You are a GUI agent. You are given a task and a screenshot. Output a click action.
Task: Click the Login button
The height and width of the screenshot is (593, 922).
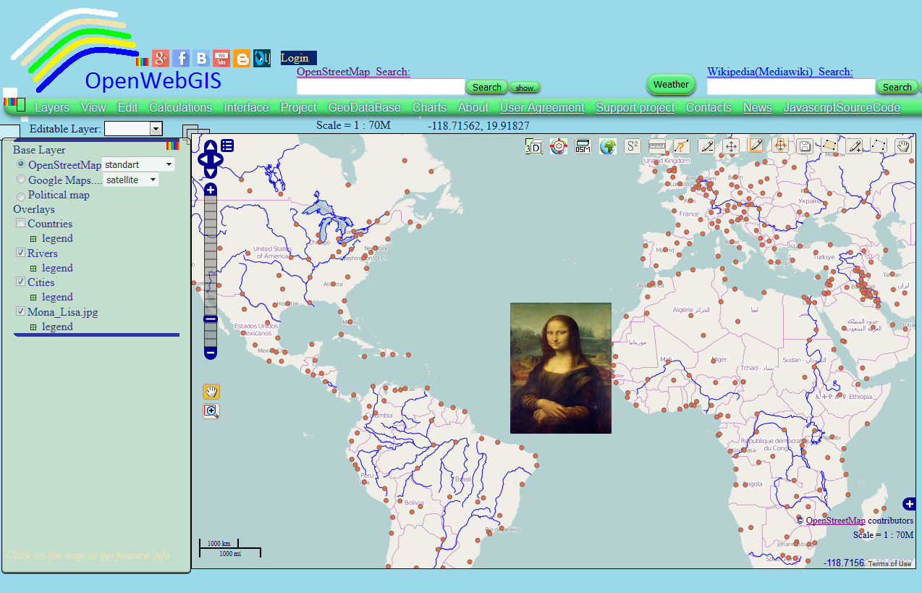(x=298, y=58)
